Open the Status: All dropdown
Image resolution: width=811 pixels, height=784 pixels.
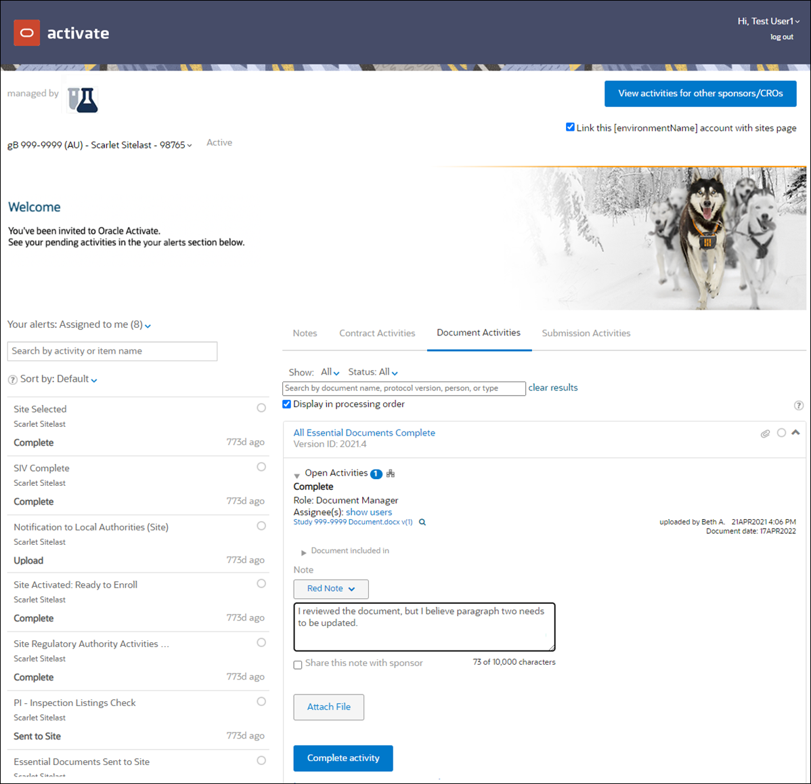[x=372, y=371]
